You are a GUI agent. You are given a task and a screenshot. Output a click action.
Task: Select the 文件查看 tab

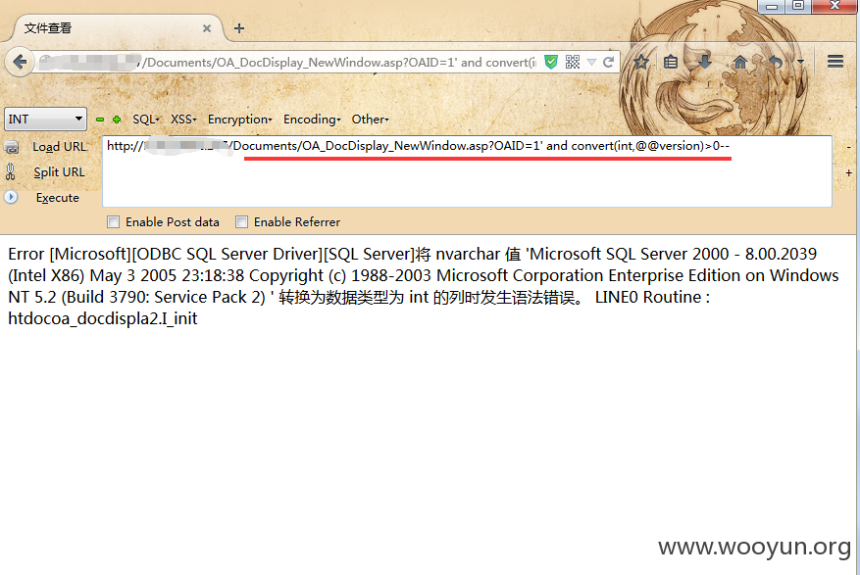point(113,28)
